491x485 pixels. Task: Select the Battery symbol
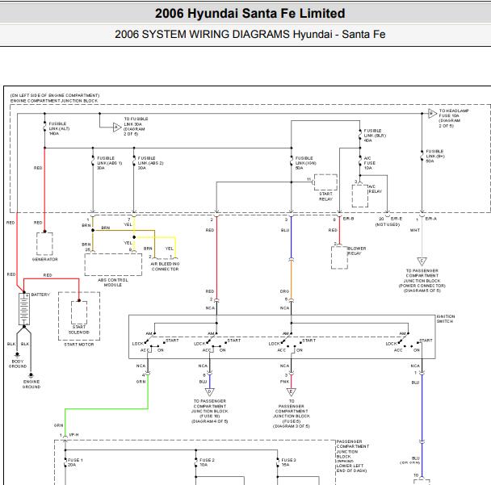pyautogui.click(x=24, y=309)
